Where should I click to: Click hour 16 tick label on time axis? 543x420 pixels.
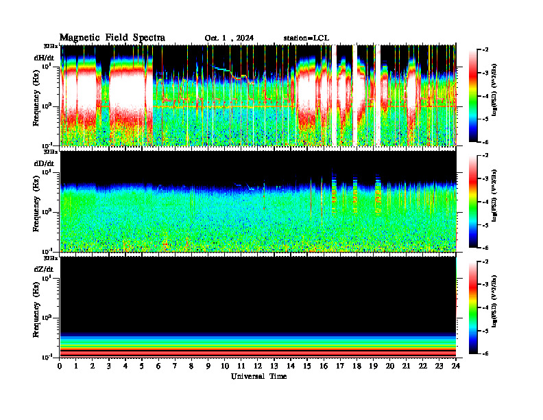(324, 366)
